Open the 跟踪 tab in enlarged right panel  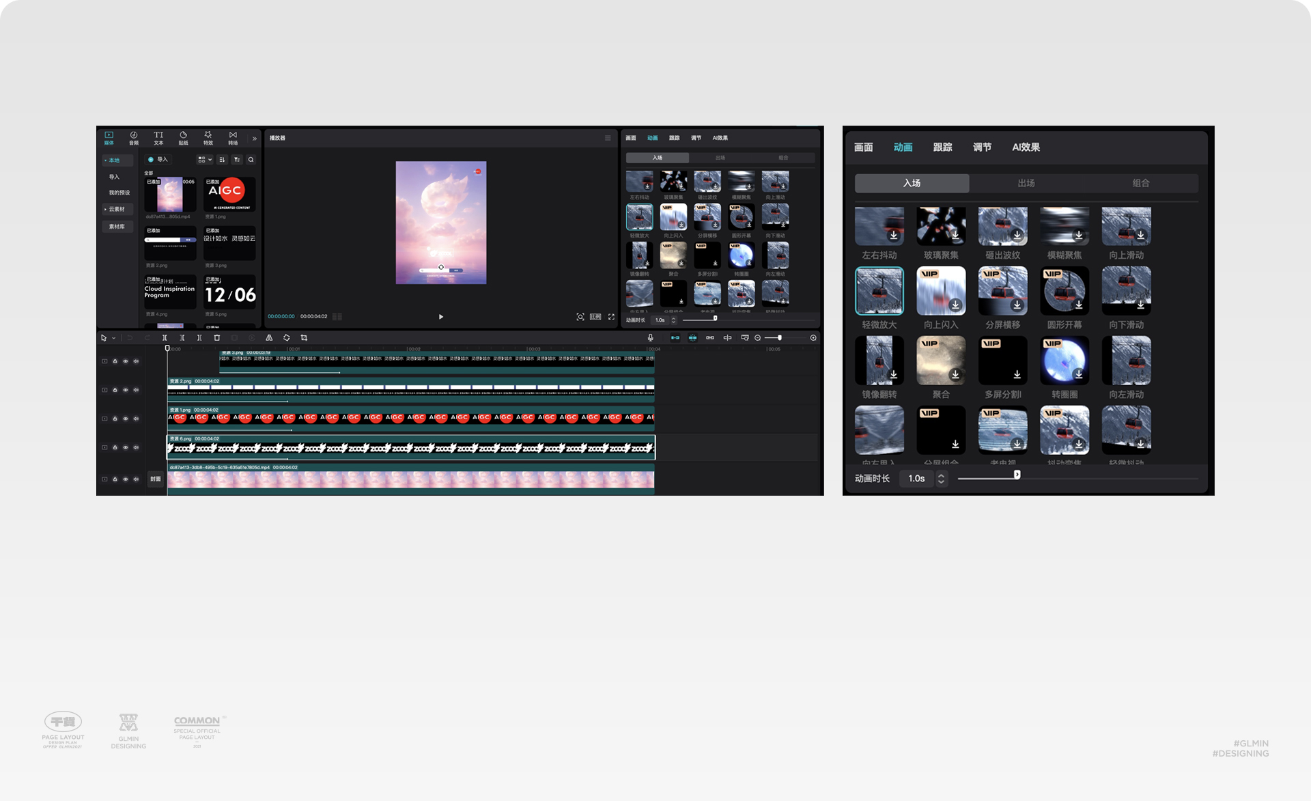click(x=942, y=147)
